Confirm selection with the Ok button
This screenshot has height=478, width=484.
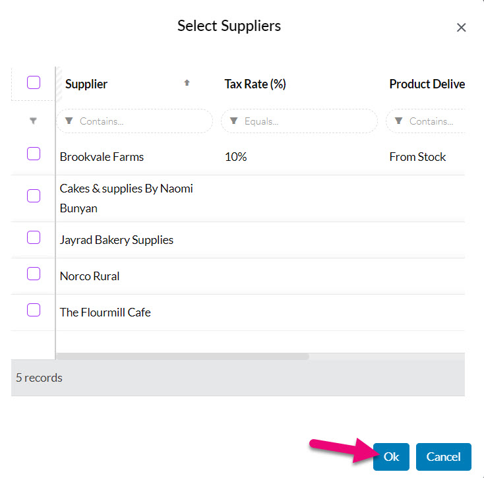click(x=391, y=457)
